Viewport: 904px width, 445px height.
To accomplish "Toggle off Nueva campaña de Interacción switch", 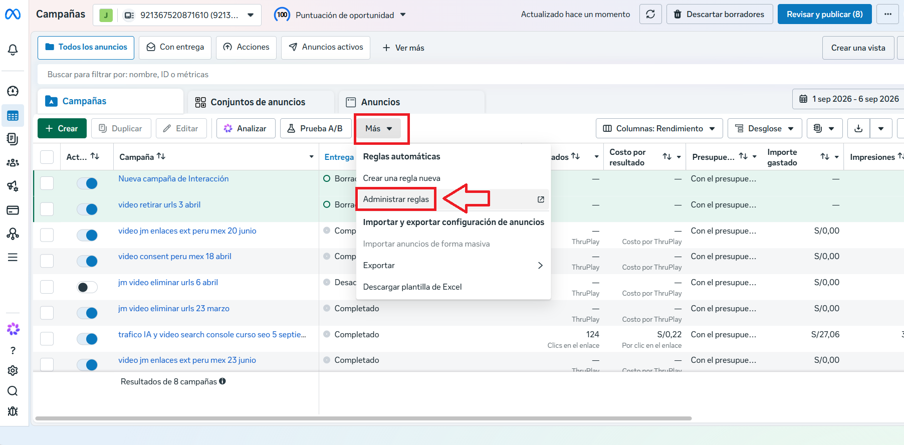I will point(87,183).
